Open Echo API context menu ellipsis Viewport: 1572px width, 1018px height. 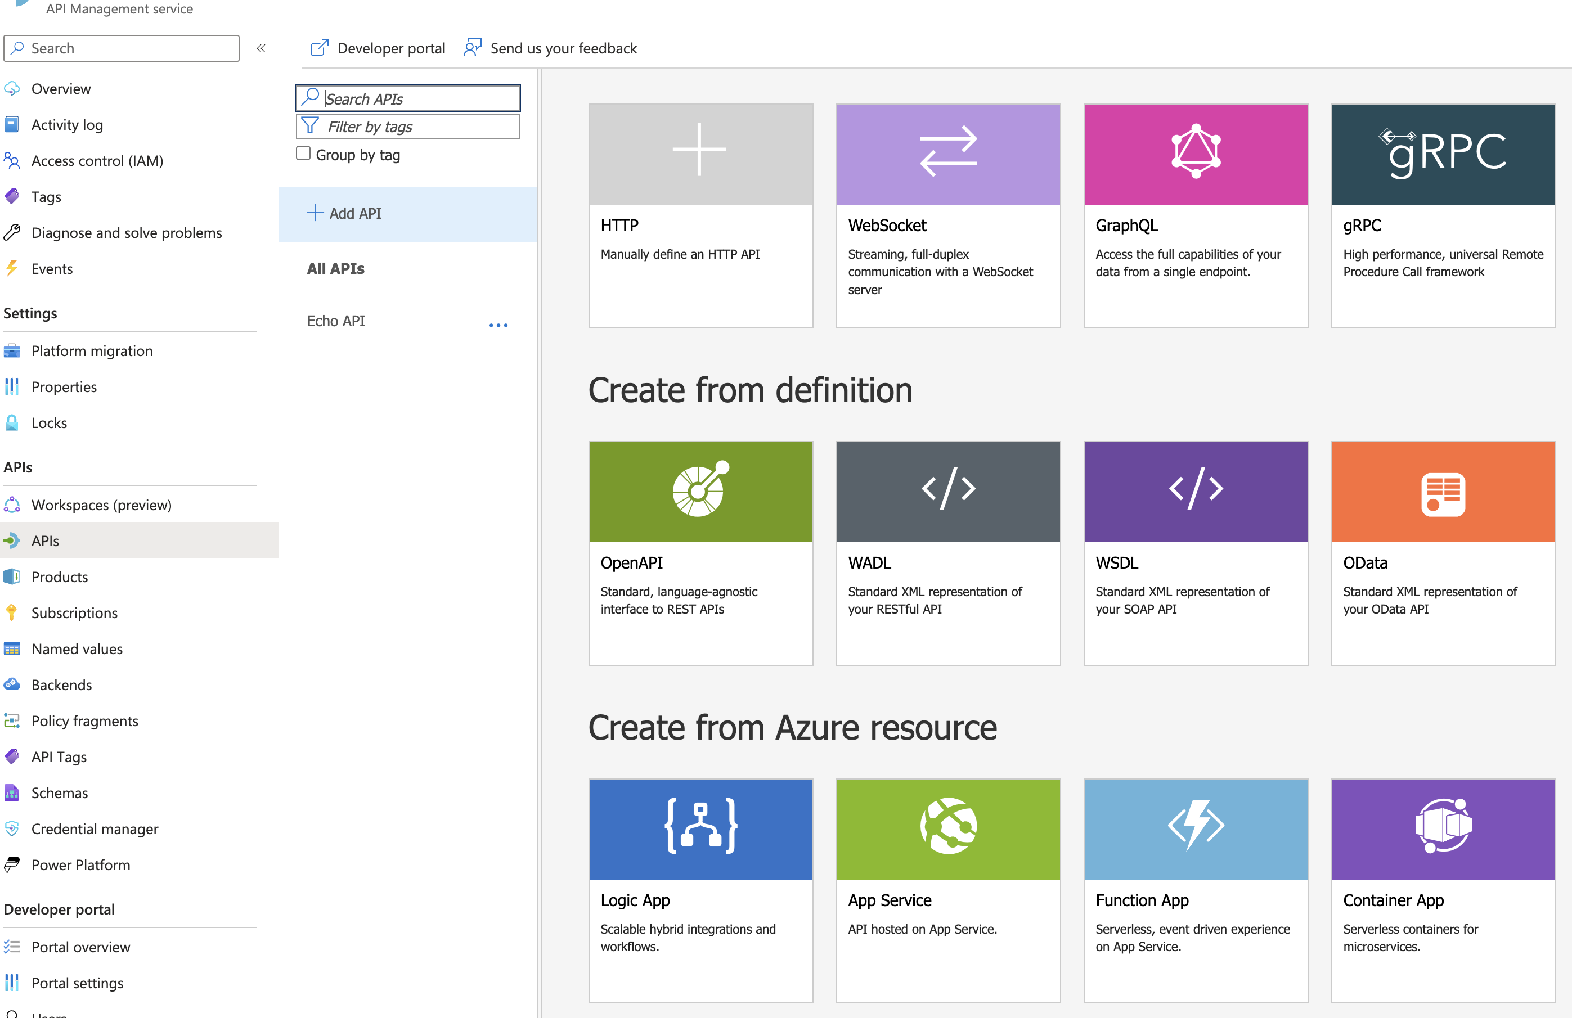pos(498,325)
